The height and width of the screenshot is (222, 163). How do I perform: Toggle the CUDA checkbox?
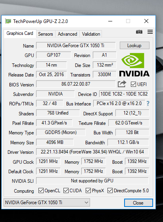(66, 191)
